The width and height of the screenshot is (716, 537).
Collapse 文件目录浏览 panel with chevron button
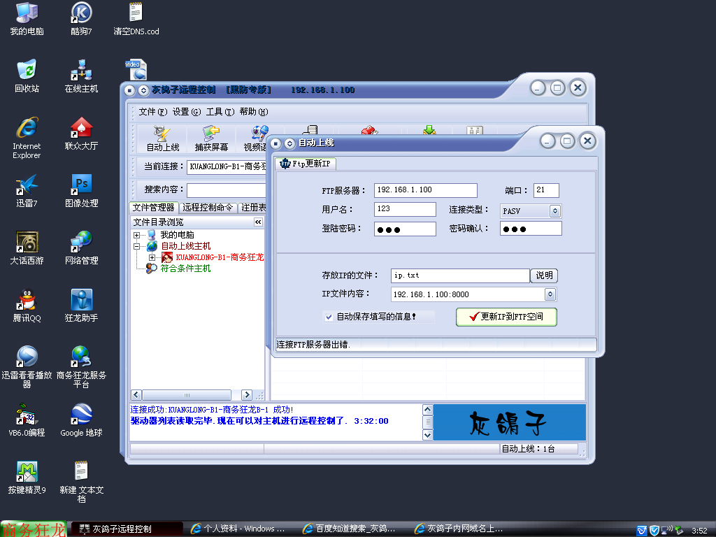[258, 222]
